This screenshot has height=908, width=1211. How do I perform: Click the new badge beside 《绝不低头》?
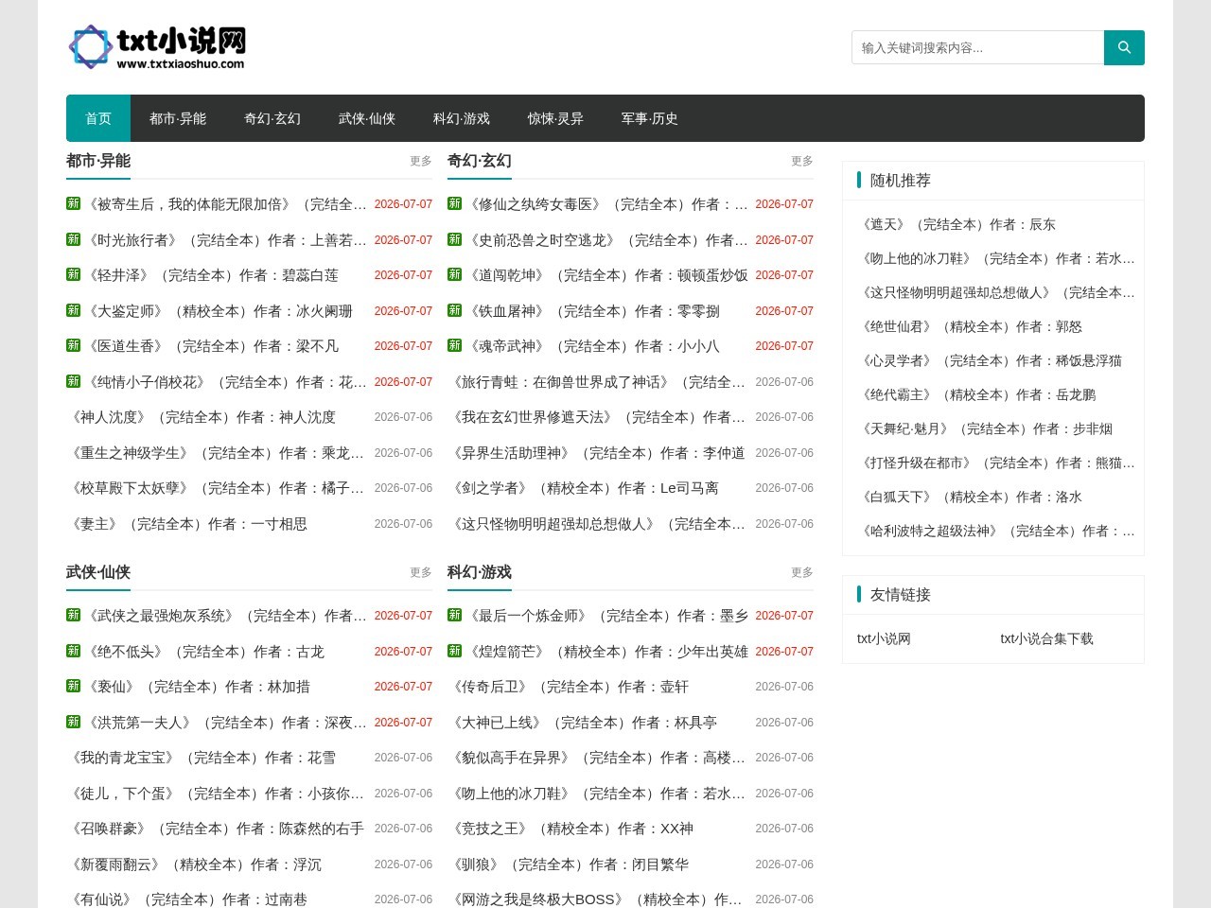[x=73, y=651]
